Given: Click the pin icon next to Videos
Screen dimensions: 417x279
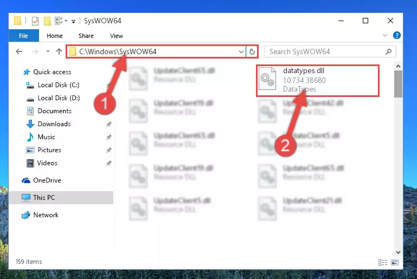Looking at the screenshot, I should tap(109, 163).
